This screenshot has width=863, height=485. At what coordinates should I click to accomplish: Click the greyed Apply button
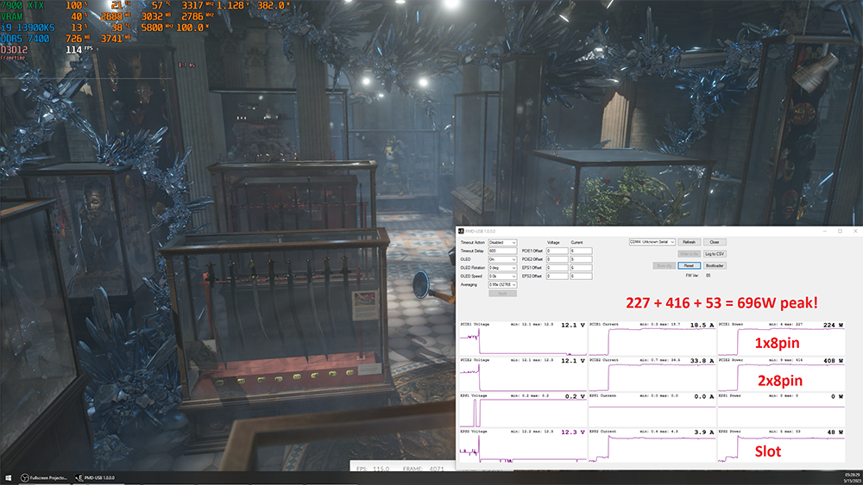(502, 293)
